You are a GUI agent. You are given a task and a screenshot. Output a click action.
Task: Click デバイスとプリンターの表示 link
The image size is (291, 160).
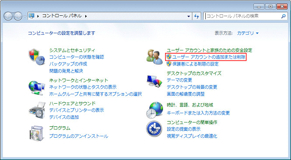pyautogui.click(x=76, y=110)
